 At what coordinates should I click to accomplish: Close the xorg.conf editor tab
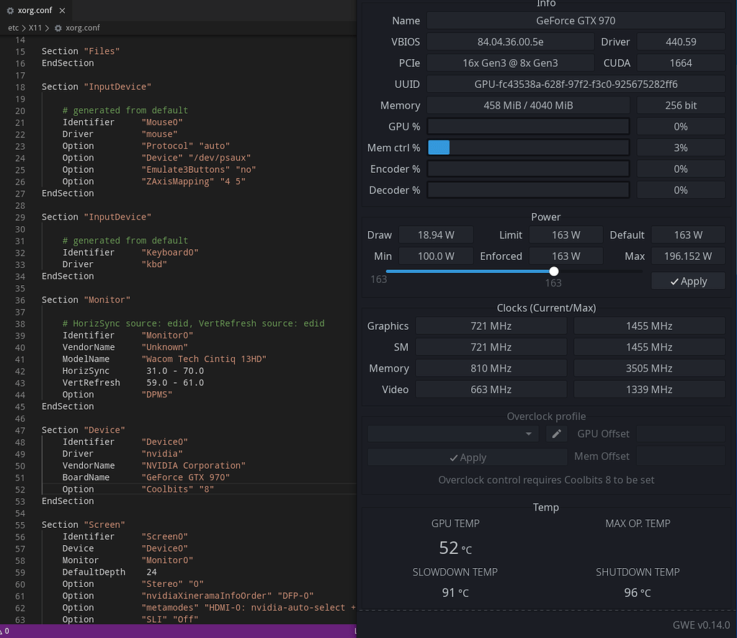tap(63, 12)
